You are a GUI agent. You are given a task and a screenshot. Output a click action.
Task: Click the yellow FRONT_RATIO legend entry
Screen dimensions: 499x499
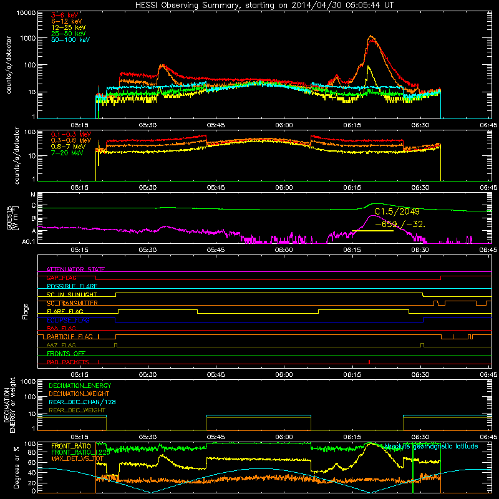(x=71, y=446)
